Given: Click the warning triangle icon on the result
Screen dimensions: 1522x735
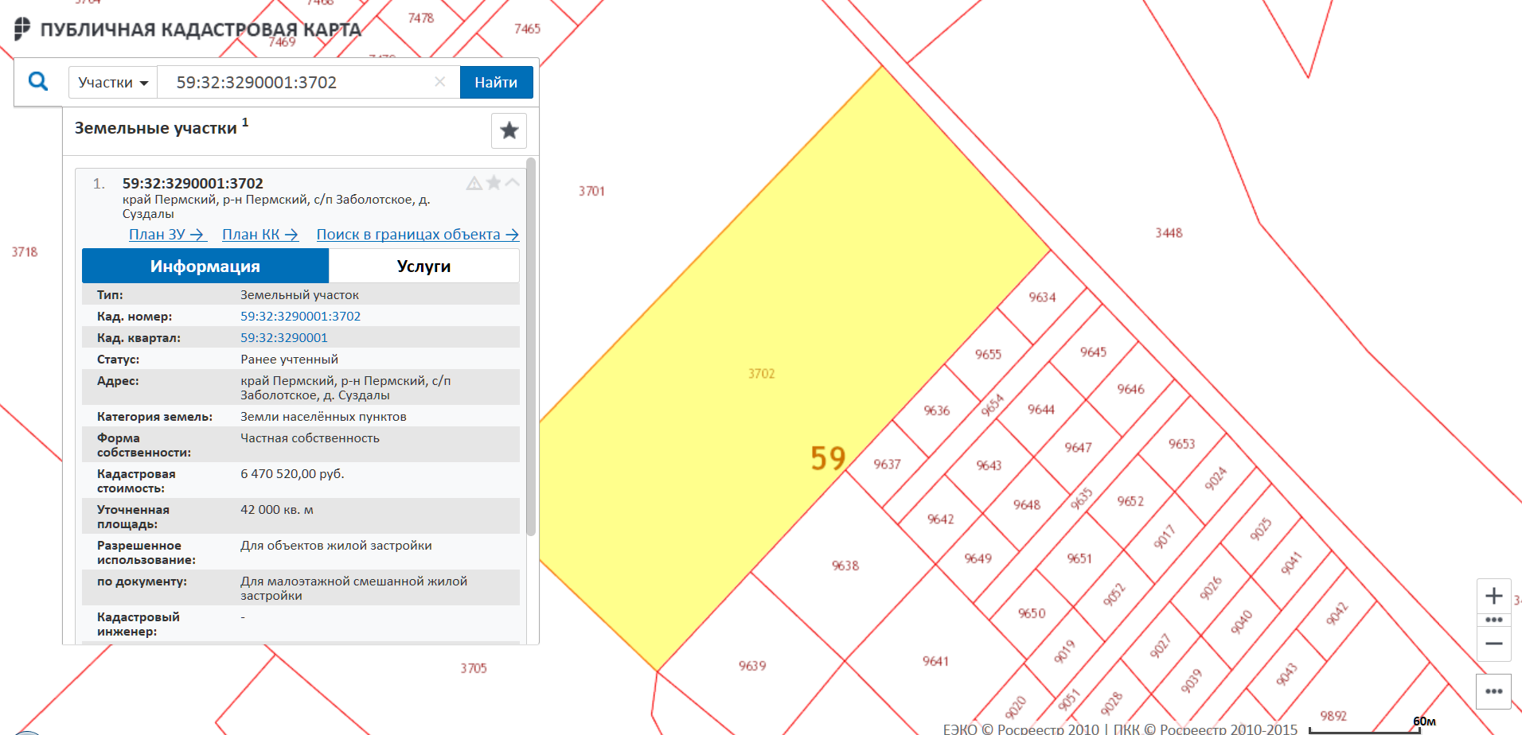Looking at the screenshot, I should [x=474, y=183].
